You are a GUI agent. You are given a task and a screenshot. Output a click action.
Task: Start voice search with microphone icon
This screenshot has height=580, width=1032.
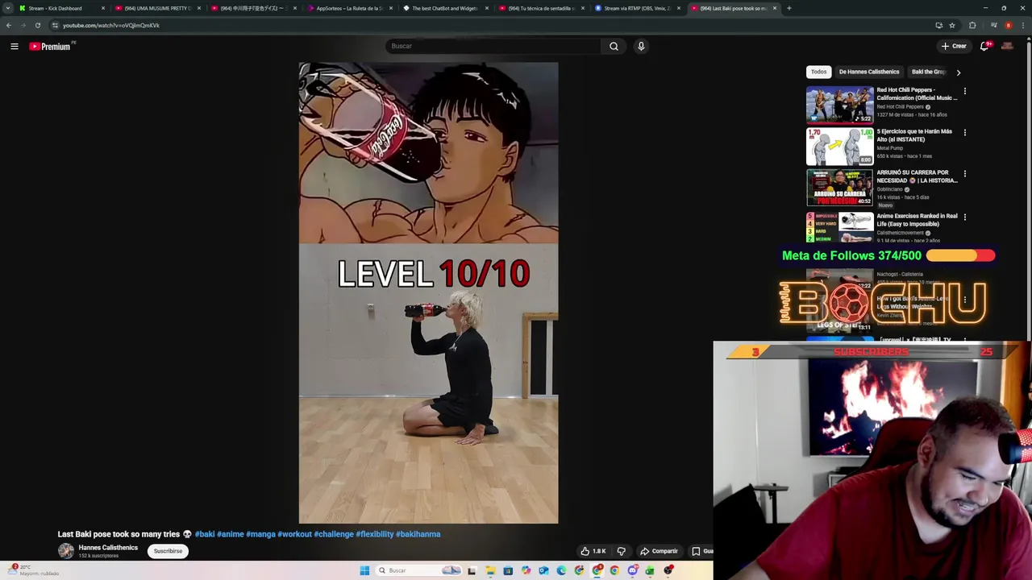[x=641, y=46]
